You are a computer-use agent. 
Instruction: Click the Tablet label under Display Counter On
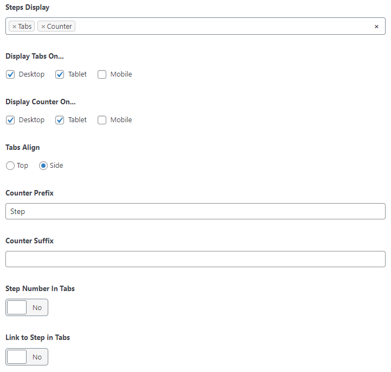78,120
